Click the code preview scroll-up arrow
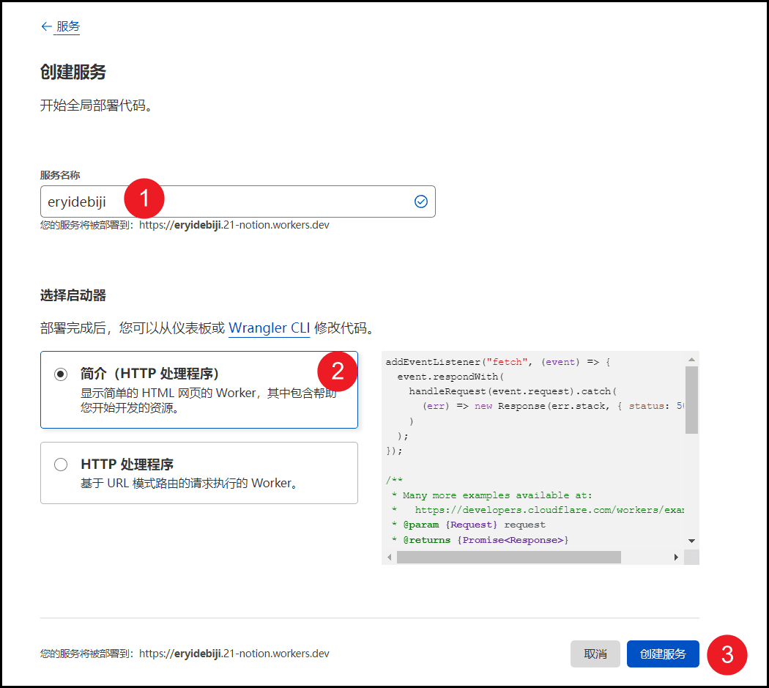The width and height of the screenshot is (769, 688). pyautogui.click(x=691, y=360)
